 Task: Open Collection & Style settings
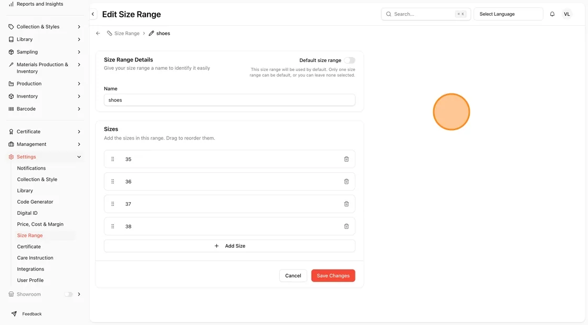pyautogui.click(x=37, y=179)
